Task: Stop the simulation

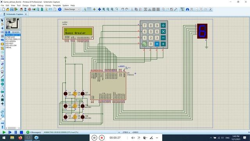Action: 21,132
